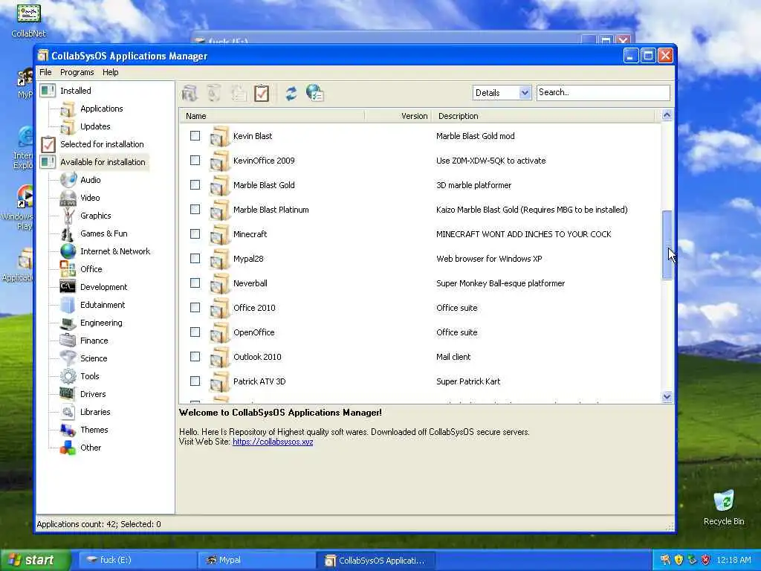761x571 pixels.
Task: Tick the Marble Blast Platinum checkbox
Action: (195, 209)
